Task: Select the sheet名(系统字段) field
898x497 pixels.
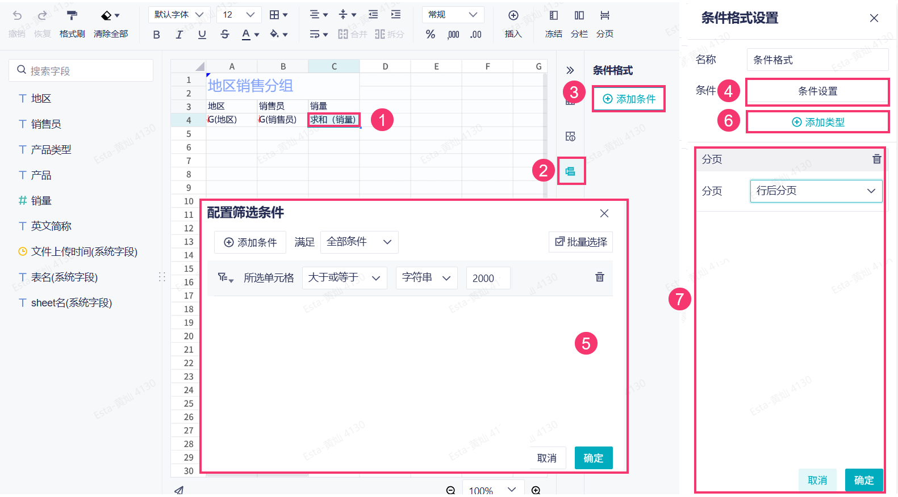Action: (72, 303)
